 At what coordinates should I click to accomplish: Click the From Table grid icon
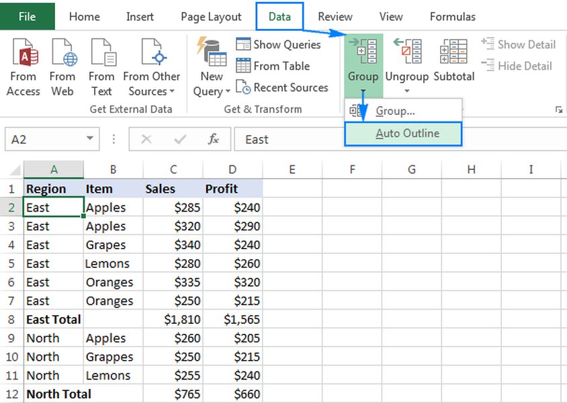click(x=243, y=66)
